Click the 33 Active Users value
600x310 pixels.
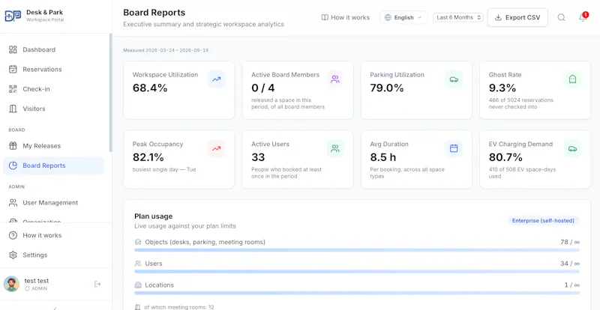click(x=258, y=157)
